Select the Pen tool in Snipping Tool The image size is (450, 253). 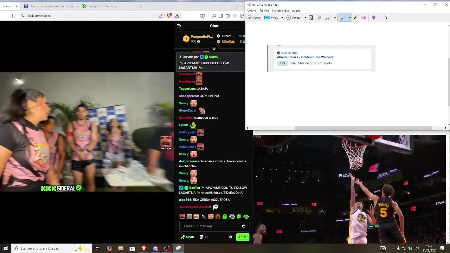(343, 18)
